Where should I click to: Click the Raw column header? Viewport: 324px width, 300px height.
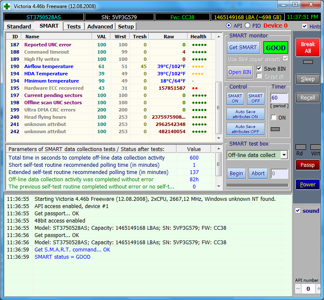[168, 37]
